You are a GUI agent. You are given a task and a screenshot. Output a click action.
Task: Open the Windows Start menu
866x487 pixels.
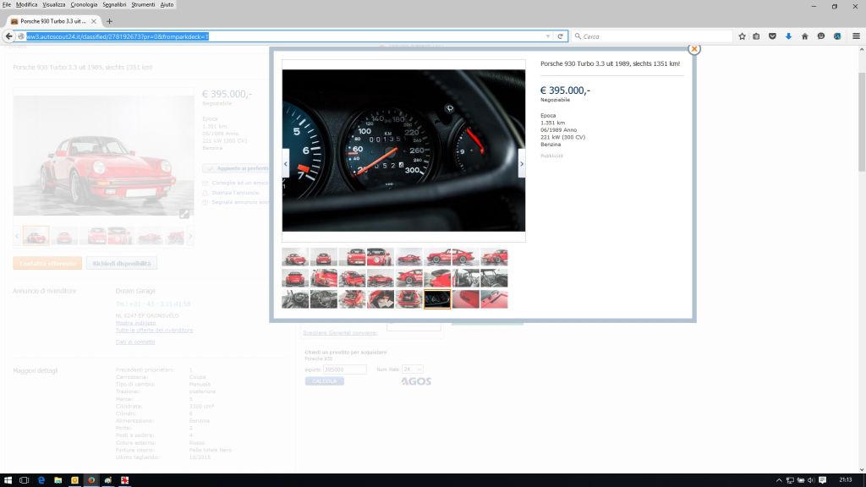[8, 480]
